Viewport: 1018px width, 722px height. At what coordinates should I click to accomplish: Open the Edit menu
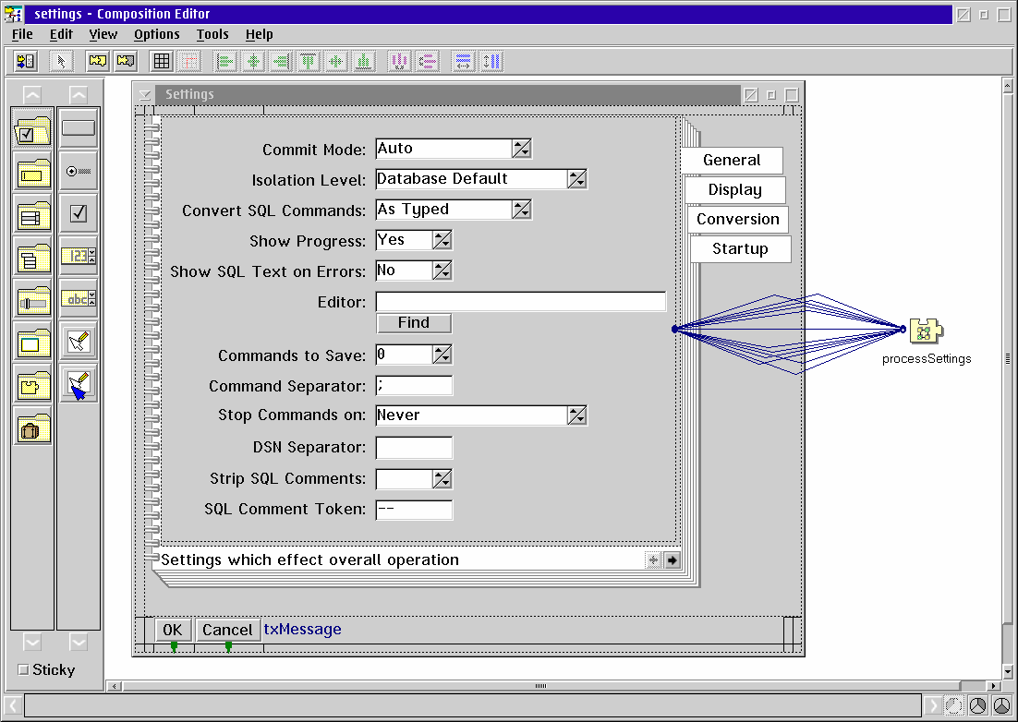tap(61, 34)
